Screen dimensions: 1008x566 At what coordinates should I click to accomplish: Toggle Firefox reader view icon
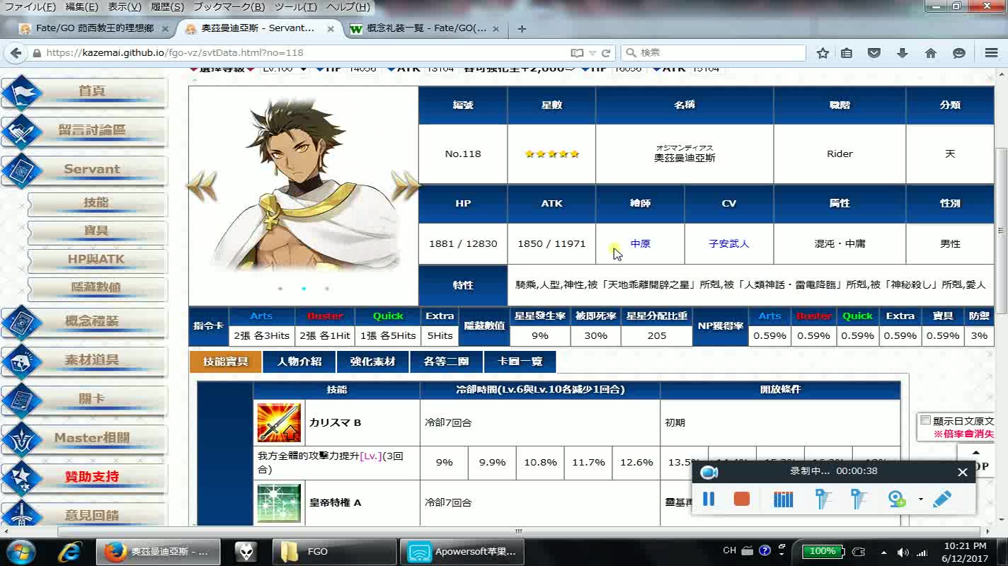tap(577, 53)
